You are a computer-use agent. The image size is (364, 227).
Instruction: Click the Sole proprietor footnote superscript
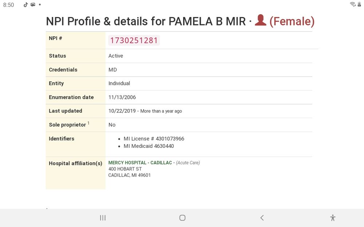pos(88,123)
